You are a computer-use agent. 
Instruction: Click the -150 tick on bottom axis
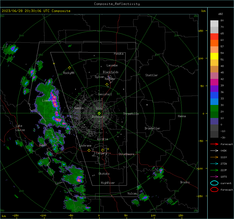[x=15, y=215]
